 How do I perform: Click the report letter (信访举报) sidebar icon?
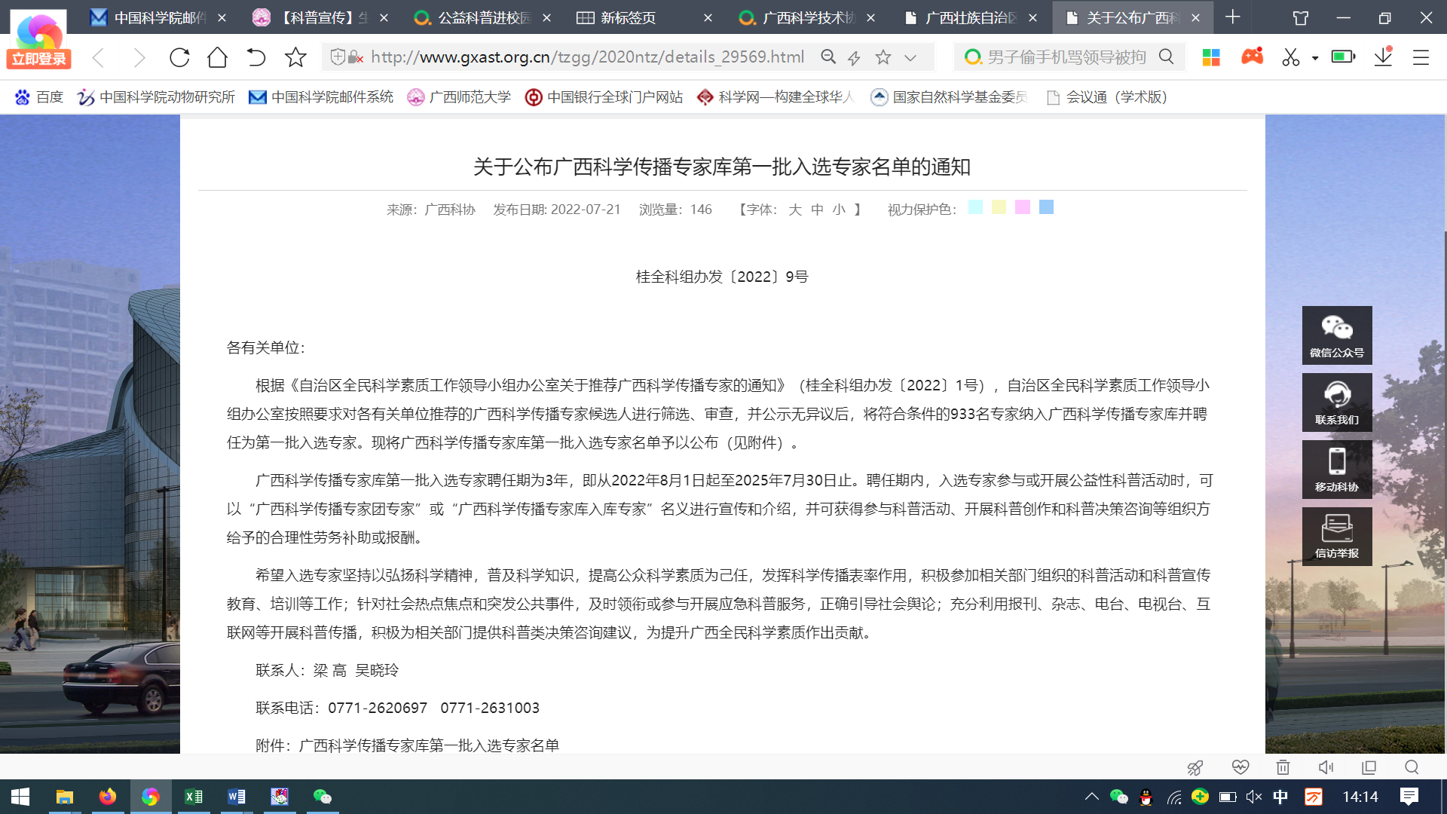[x=1336, y=536]
